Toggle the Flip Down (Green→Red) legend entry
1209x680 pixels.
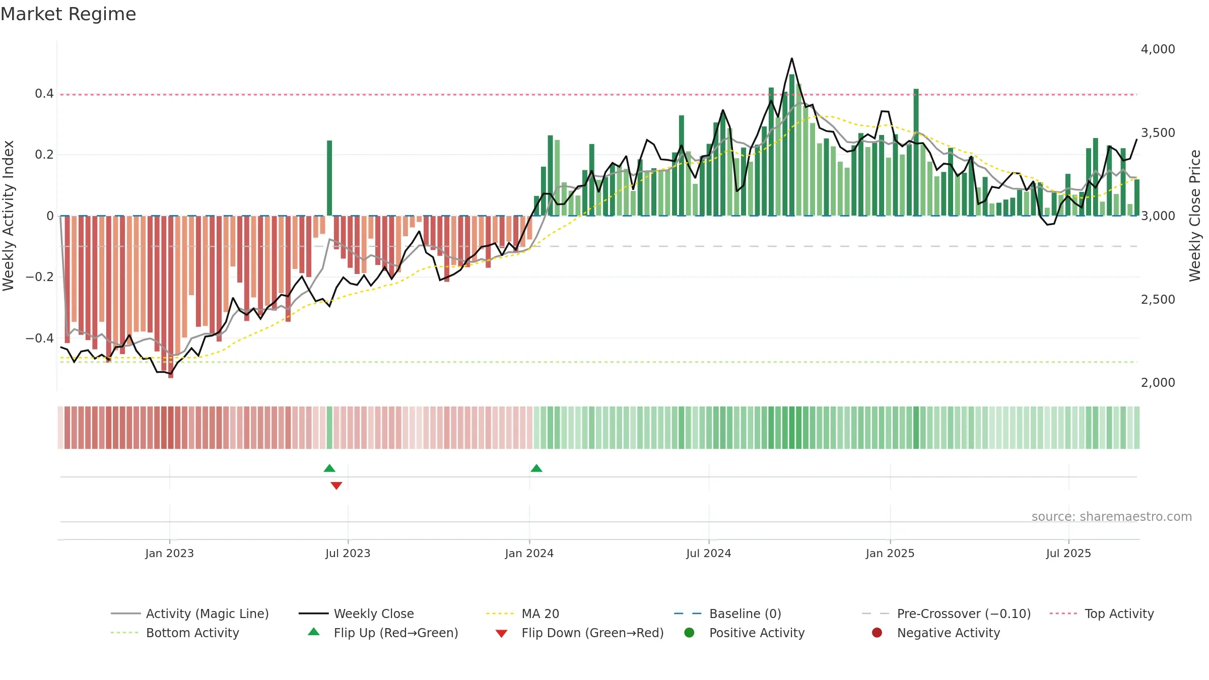(579, 633)
